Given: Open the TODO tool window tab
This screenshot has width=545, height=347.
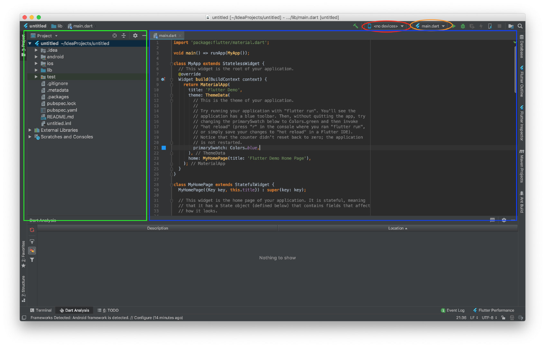Looking at the screenshot, I should (x=108, y=310).
